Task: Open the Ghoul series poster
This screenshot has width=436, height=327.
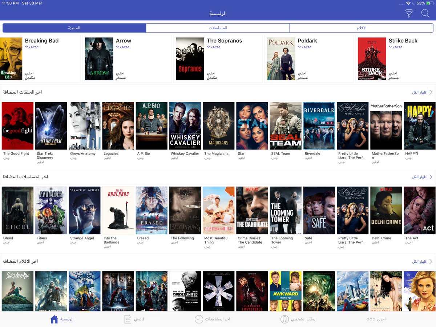Action: tap(17, 211)
